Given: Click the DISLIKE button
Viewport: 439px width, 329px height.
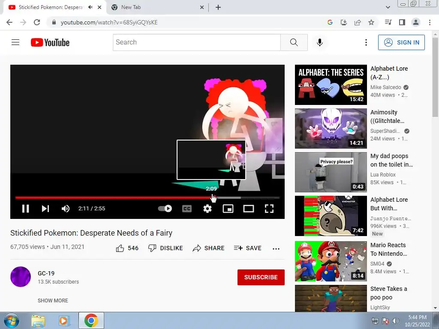Looking at the screenshot, I should tap(165, 248).
